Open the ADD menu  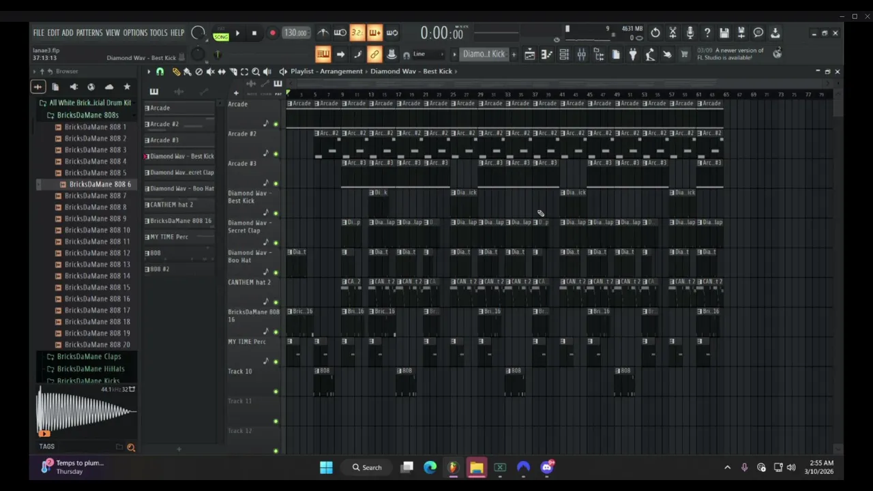(68, 33)
